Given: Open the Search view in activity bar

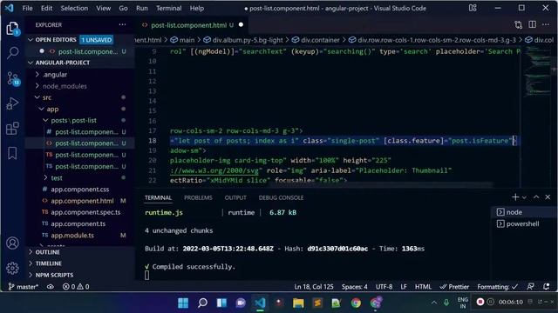Looking at the screenshot, I should click(x=12, y=53).
